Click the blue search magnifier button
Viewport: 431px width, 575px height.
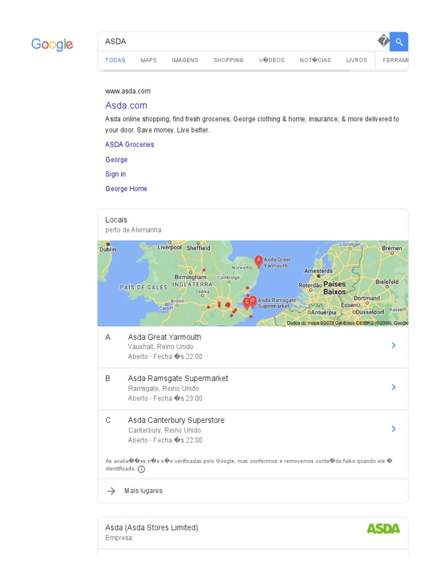pos(399,42)
